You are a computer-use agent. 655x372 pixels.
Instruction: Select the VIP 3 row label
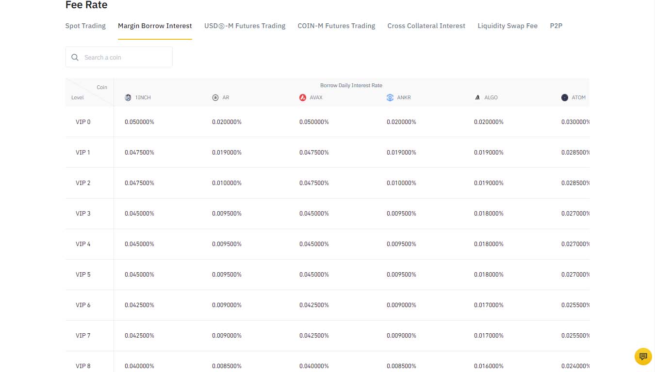(83, 214)
